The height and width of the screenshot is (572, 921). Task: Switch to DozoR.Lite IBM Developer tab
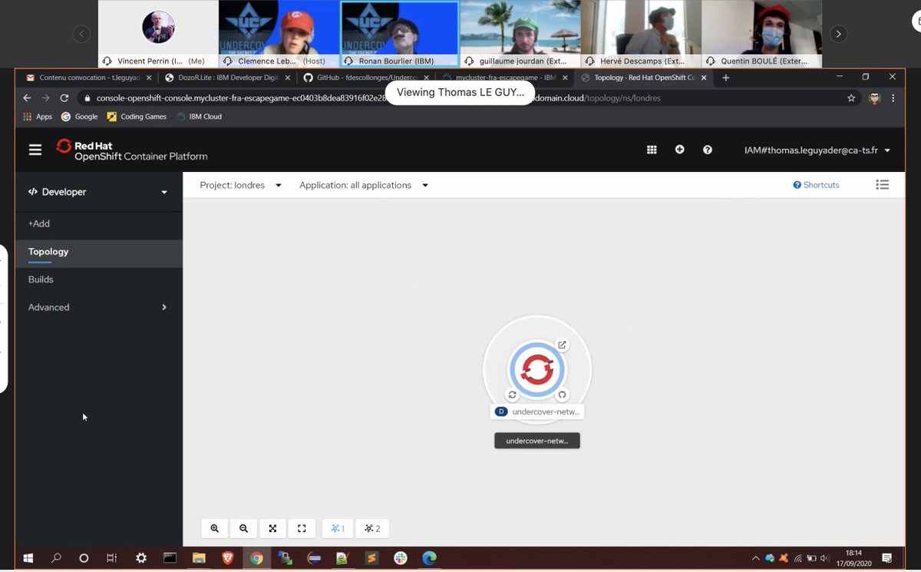click(226, 78)
